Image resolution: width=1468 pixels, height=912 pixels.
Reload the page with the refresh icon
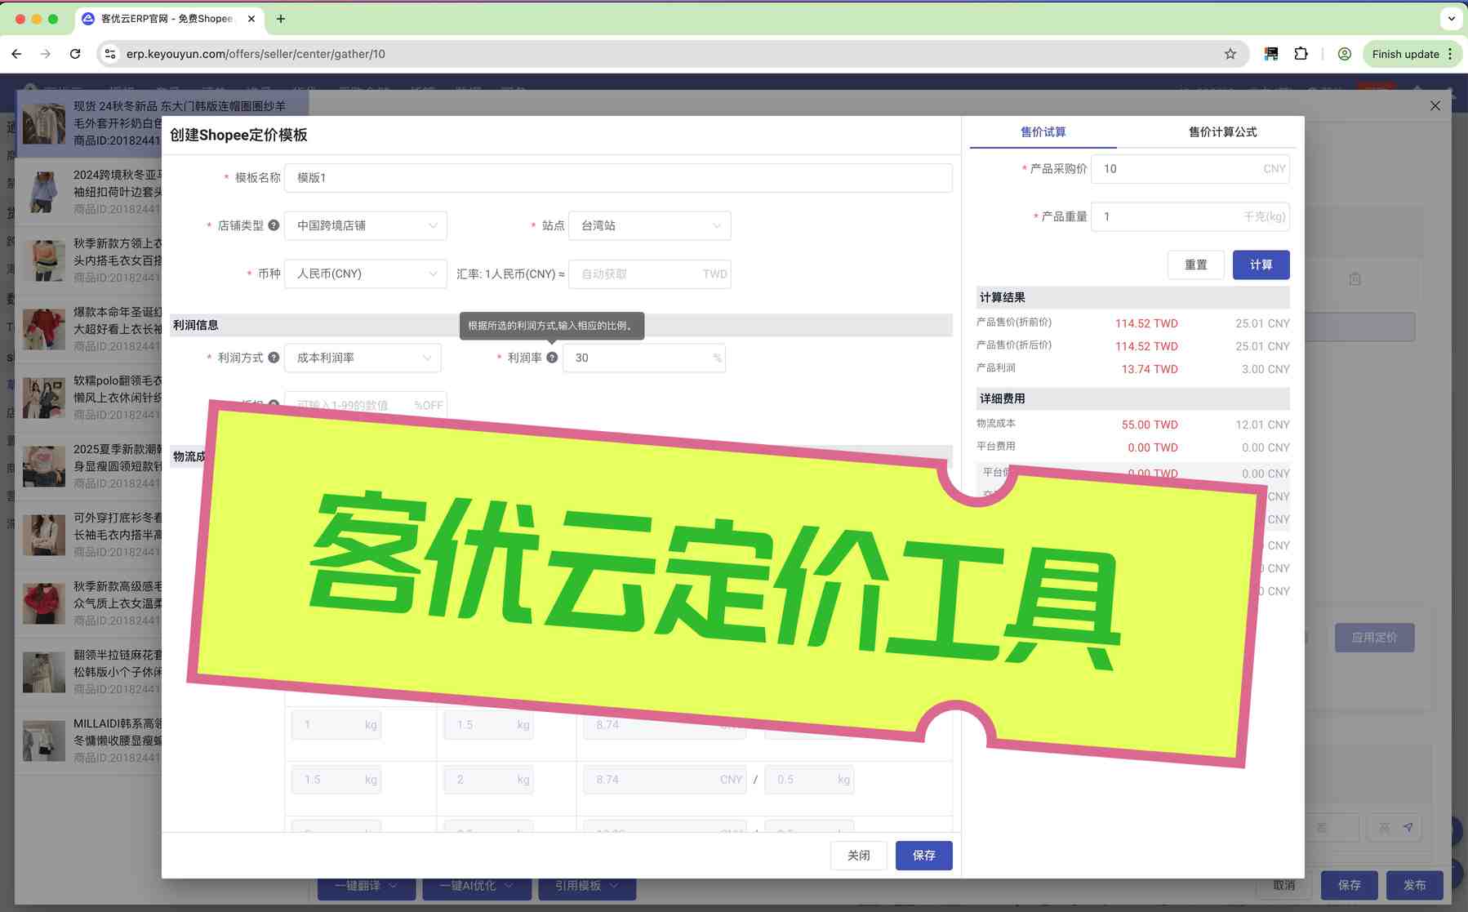click(75, 54)
